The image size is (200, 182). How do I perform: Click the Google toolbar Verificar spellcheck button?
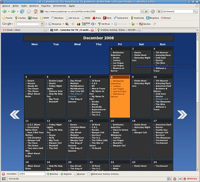(x=104, y=24)
